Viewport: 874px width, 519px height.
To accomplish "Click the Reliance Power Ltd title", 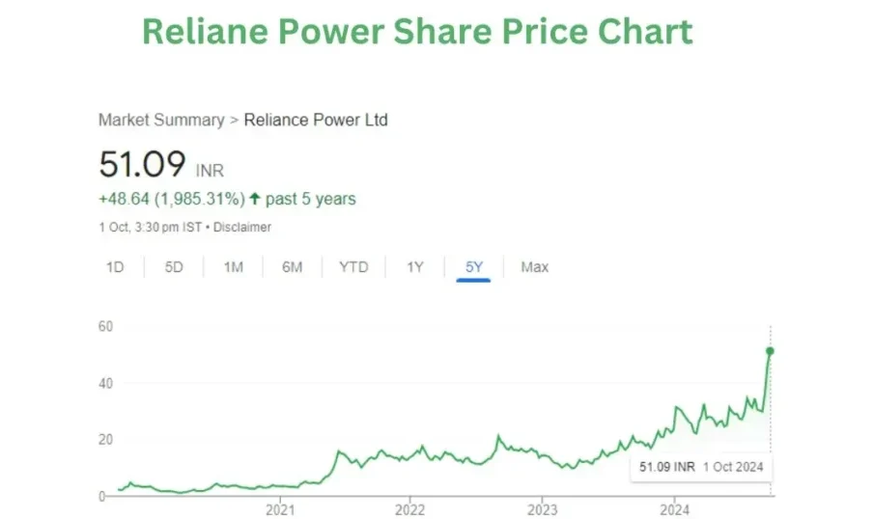I will tap(316, 121).
